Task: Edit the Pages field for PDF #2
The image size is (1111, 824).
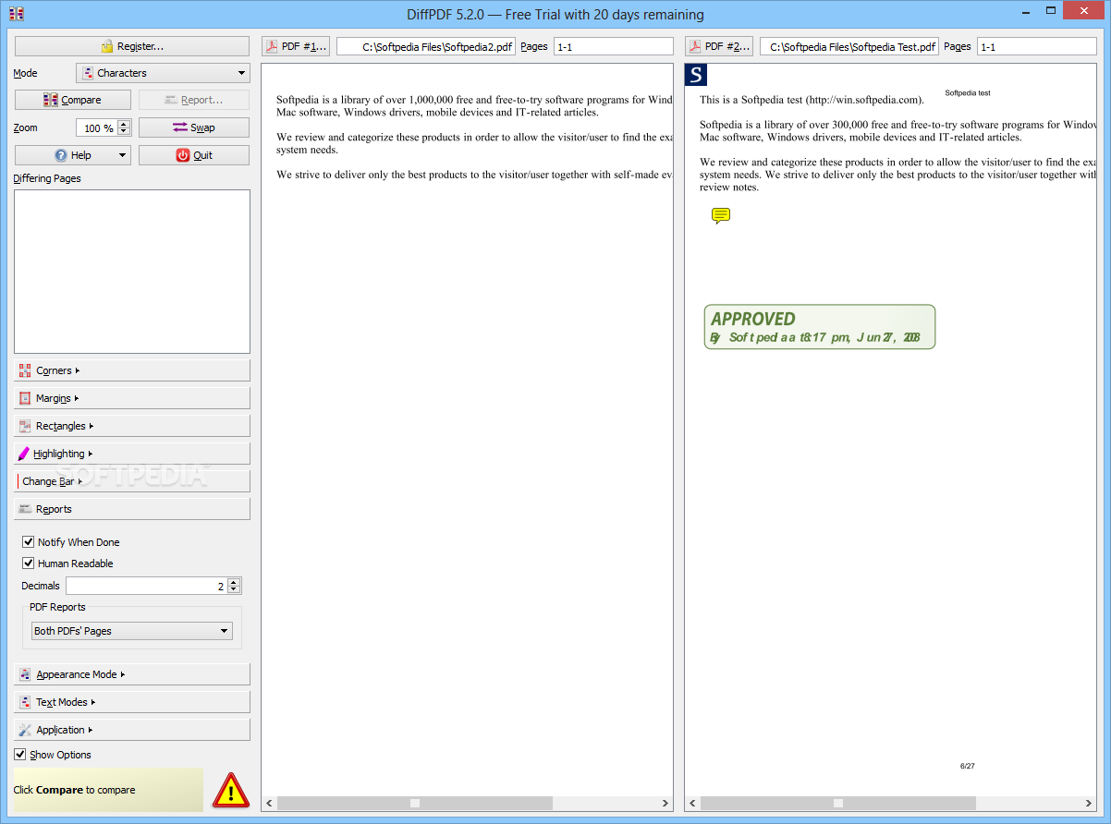Action: click(x=1036, y=46)
